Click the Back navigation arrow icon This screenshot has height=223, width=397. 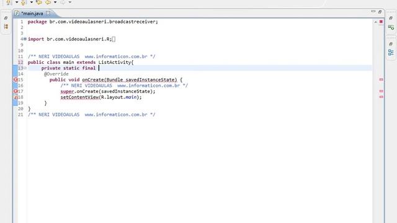pyautogui.click(x=48, y=2)
